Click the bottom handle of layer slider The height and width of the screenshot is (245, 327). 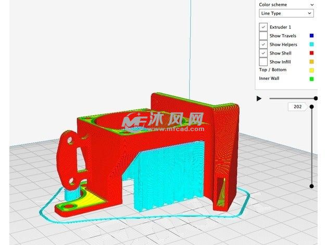pyautogui.click(x=311, y=186)
